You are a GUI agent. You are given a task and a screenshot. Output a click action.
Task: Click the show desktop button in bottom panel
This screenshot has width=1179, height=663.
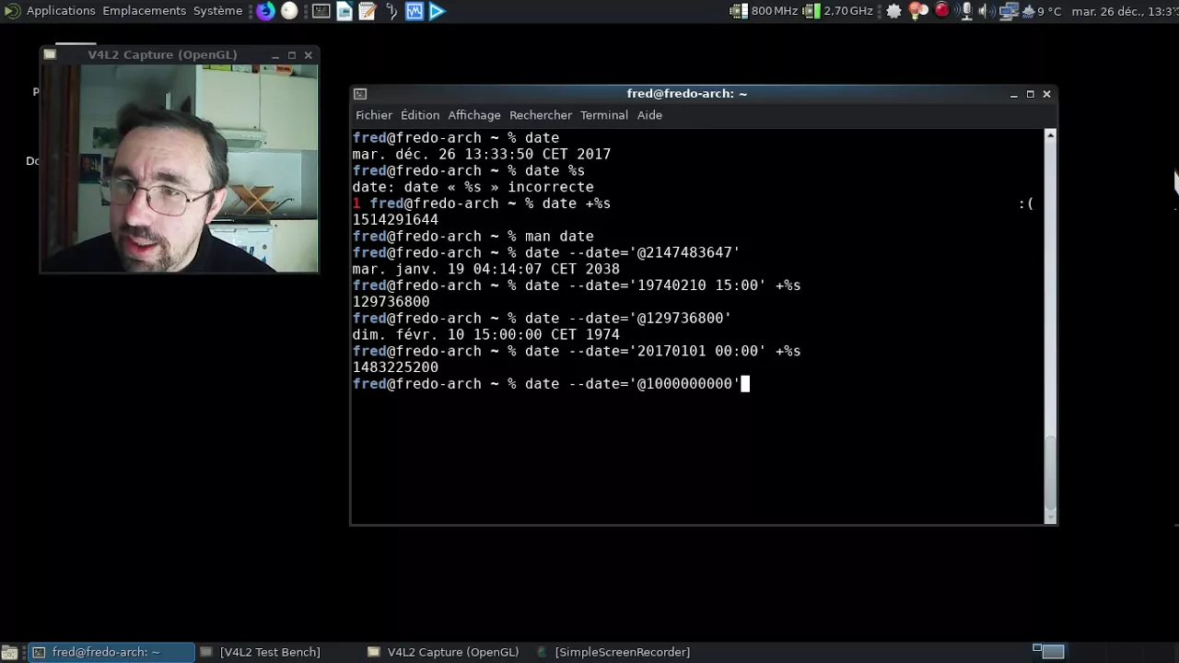[9, 652]
